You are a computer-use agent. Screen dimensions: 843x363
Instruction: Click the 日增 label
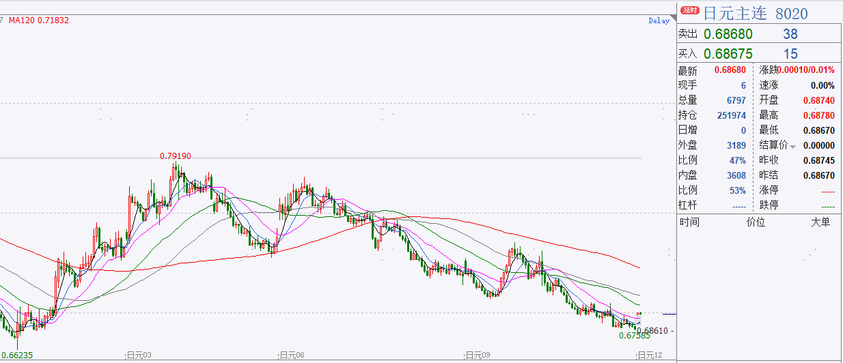[x=687, y=130]
